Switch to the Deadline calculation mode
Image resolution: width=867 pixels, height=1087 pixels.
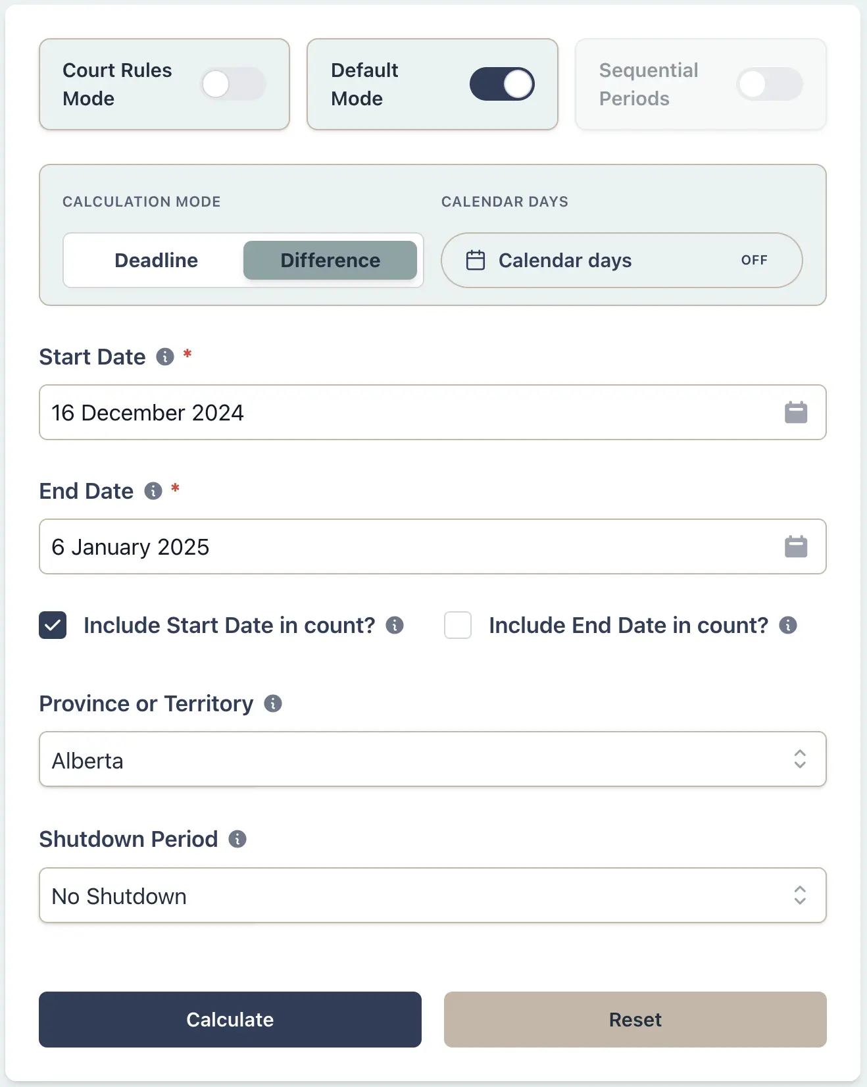coord(156,260)
